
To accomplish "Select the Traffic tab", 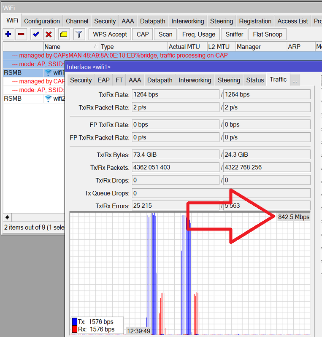I will coord(278,80).
